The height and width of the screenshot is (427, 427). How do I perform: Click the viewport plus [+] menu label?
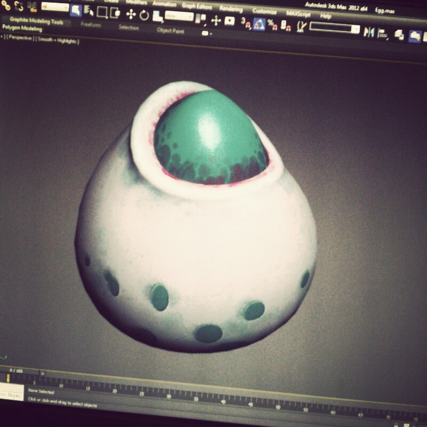tap(2, 36)
